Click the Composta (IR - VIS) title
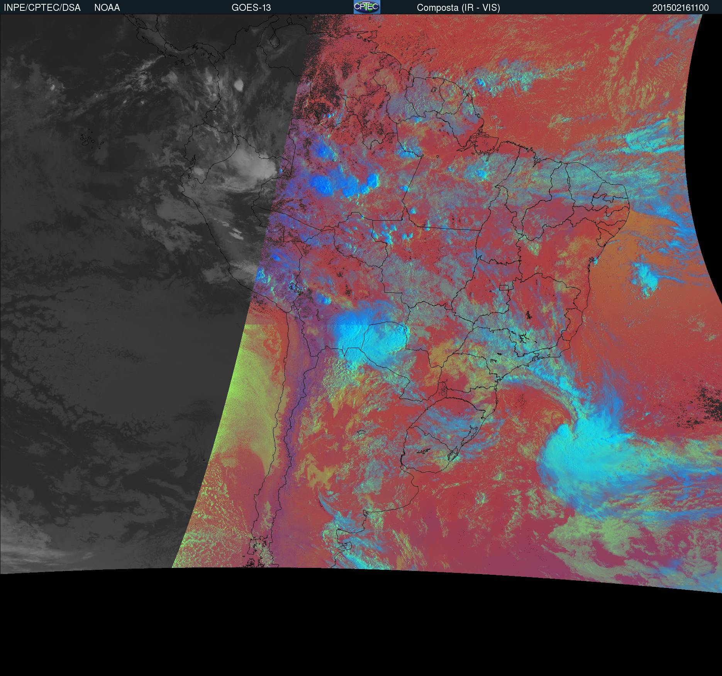Viewport: 722px width, 676px height. pos(458,8)
